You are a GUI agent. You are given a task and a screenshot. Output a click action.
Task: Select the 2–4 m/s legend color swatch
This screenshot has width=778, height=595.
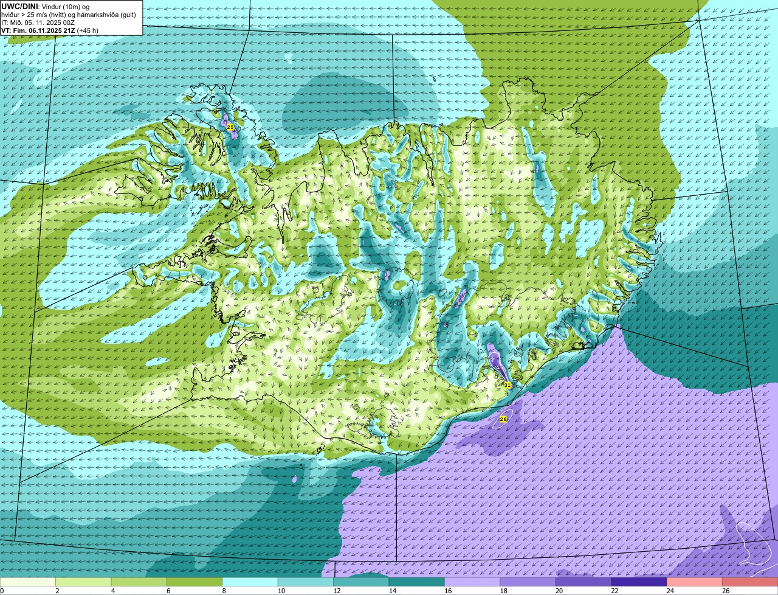point(83,582)
